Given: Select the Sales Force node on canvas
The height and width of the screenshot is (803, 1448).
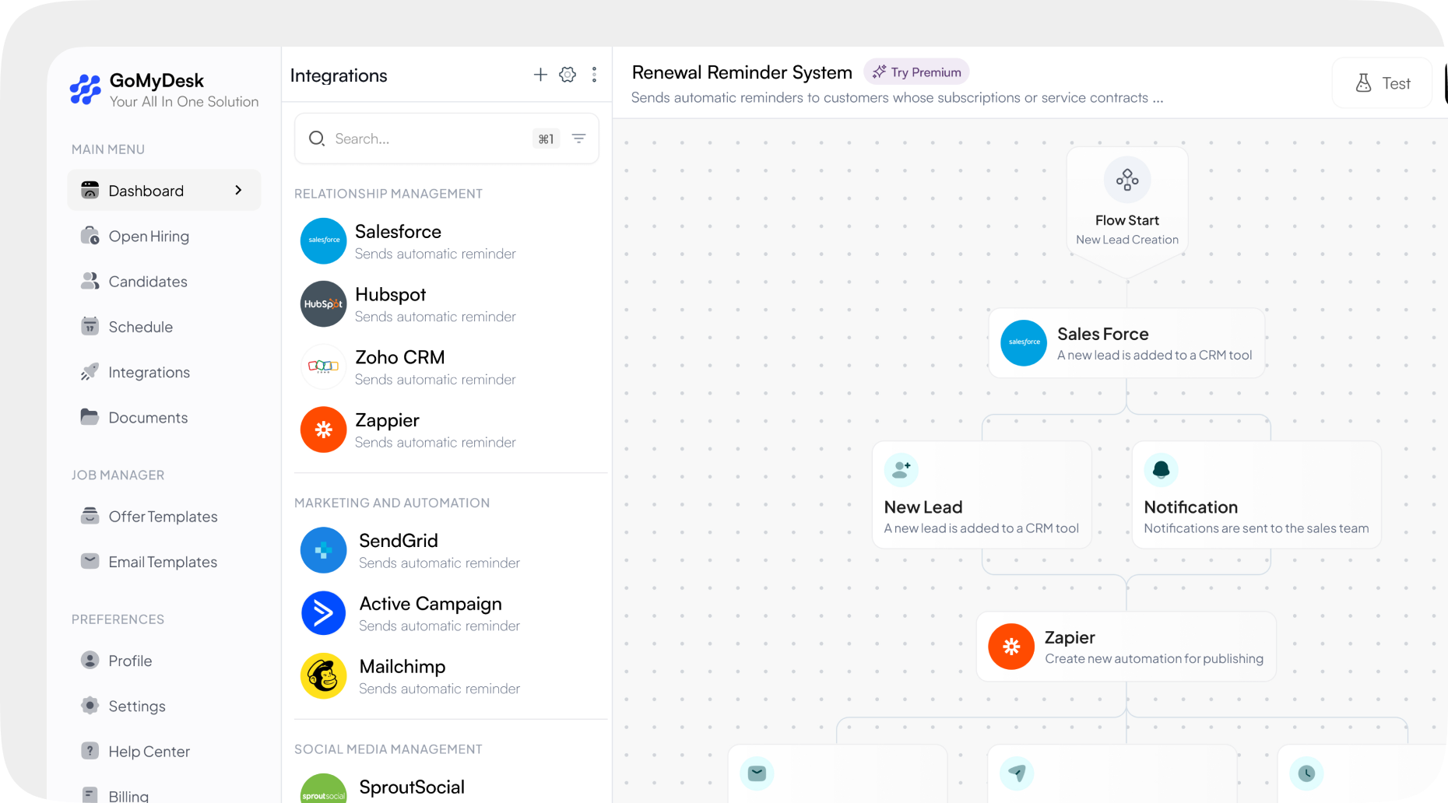Looking at the screenshot, I should pyautogui.click(x=1126, y=343).
